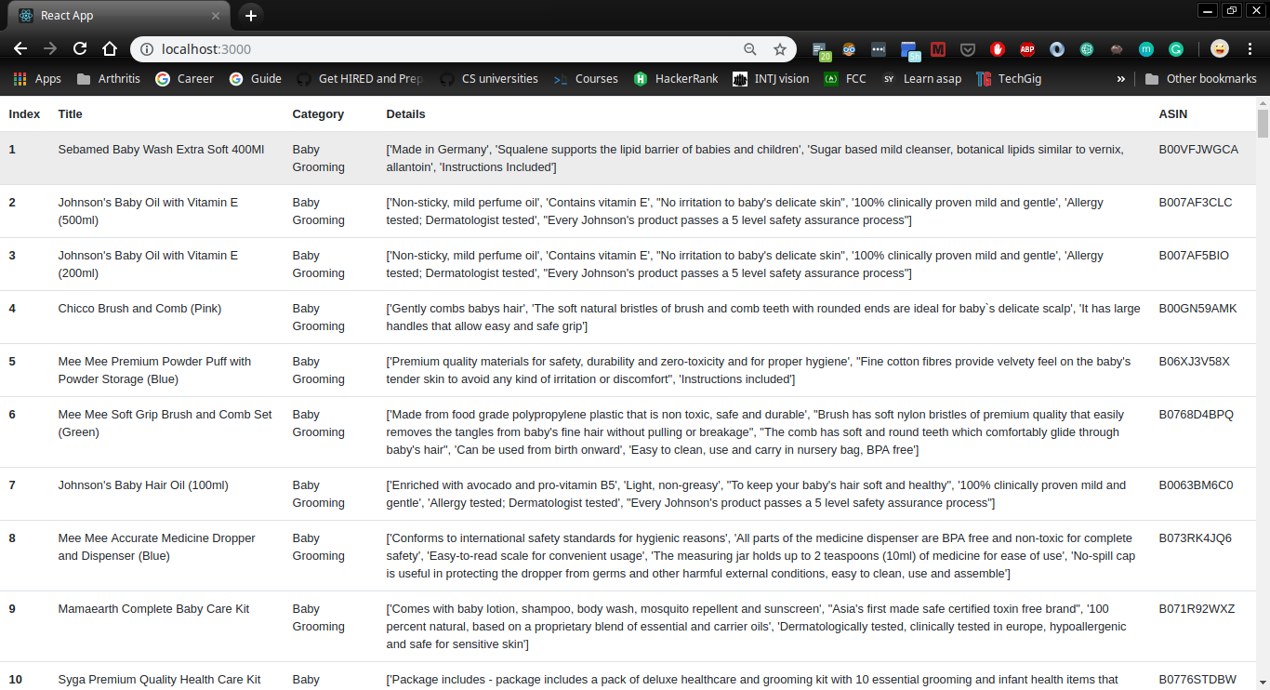
Task: Open a new browser tab
Action: click(x=251, y=16)
